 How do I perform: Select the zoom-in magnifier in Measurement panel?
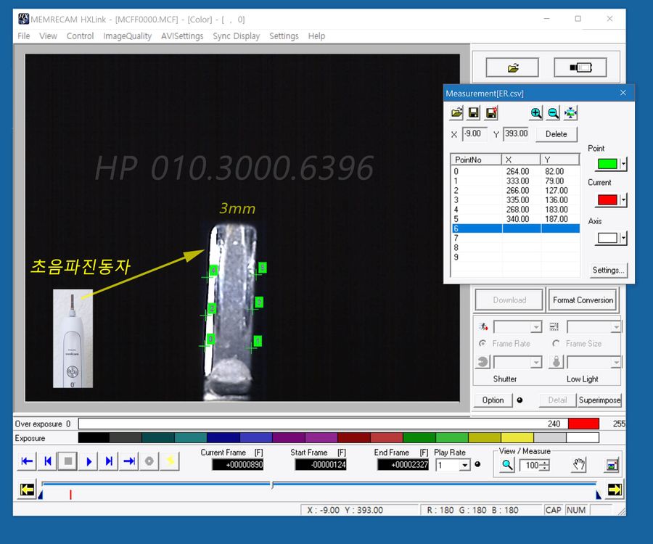(535, 112)
